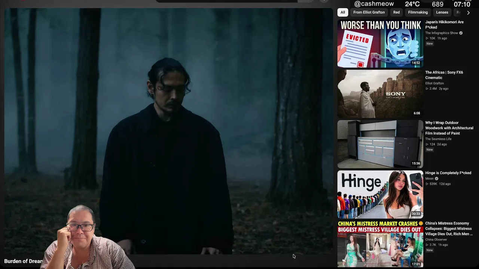Click the 6:08 duration stamp

click(x=417, y=113)
